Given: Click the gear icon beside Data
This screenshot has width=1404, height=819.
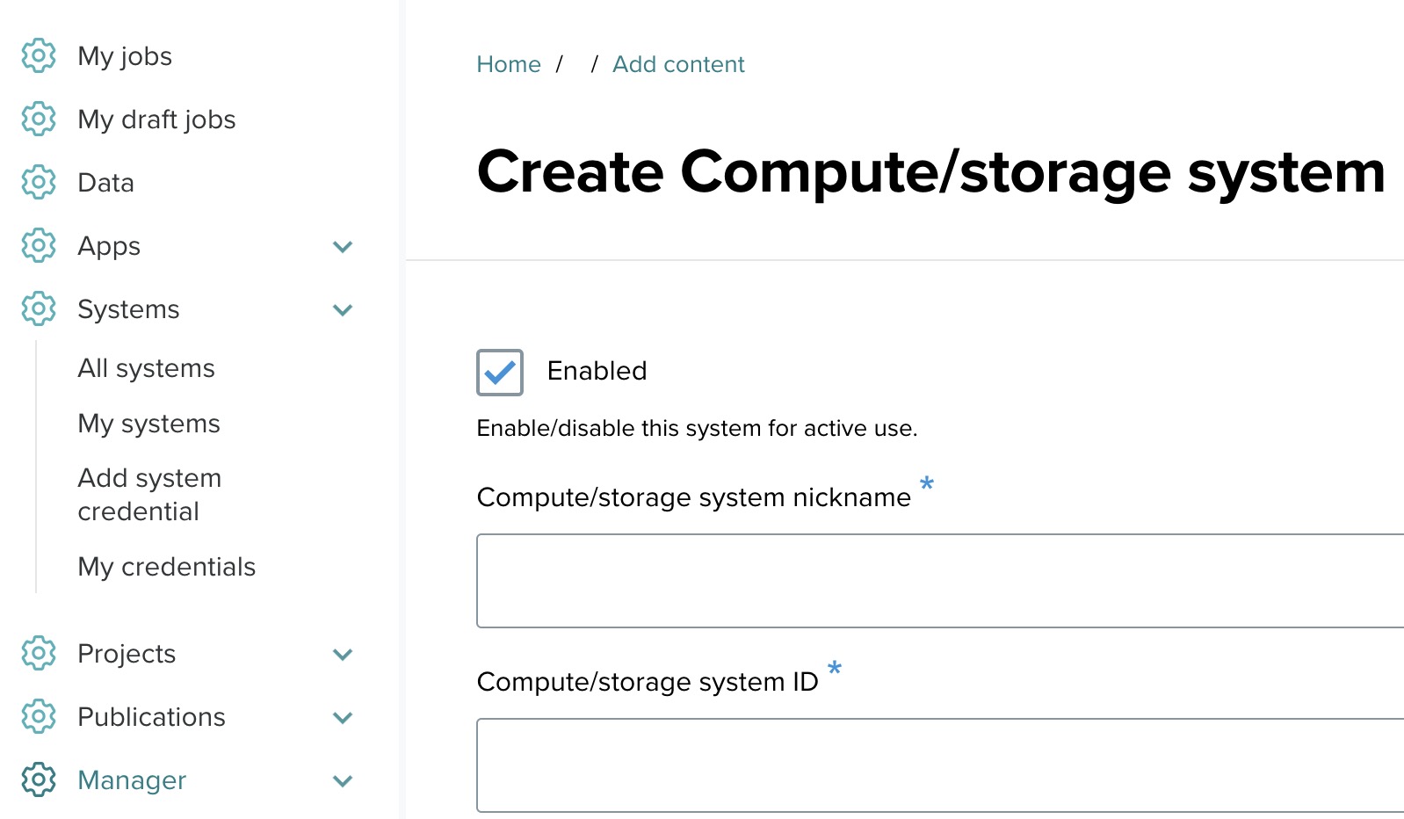Looking at the screenshot, I should point(39,182).
